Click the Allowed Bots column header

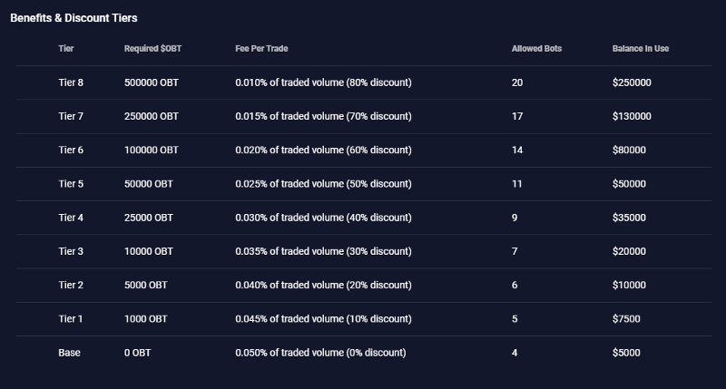[536, 48]
